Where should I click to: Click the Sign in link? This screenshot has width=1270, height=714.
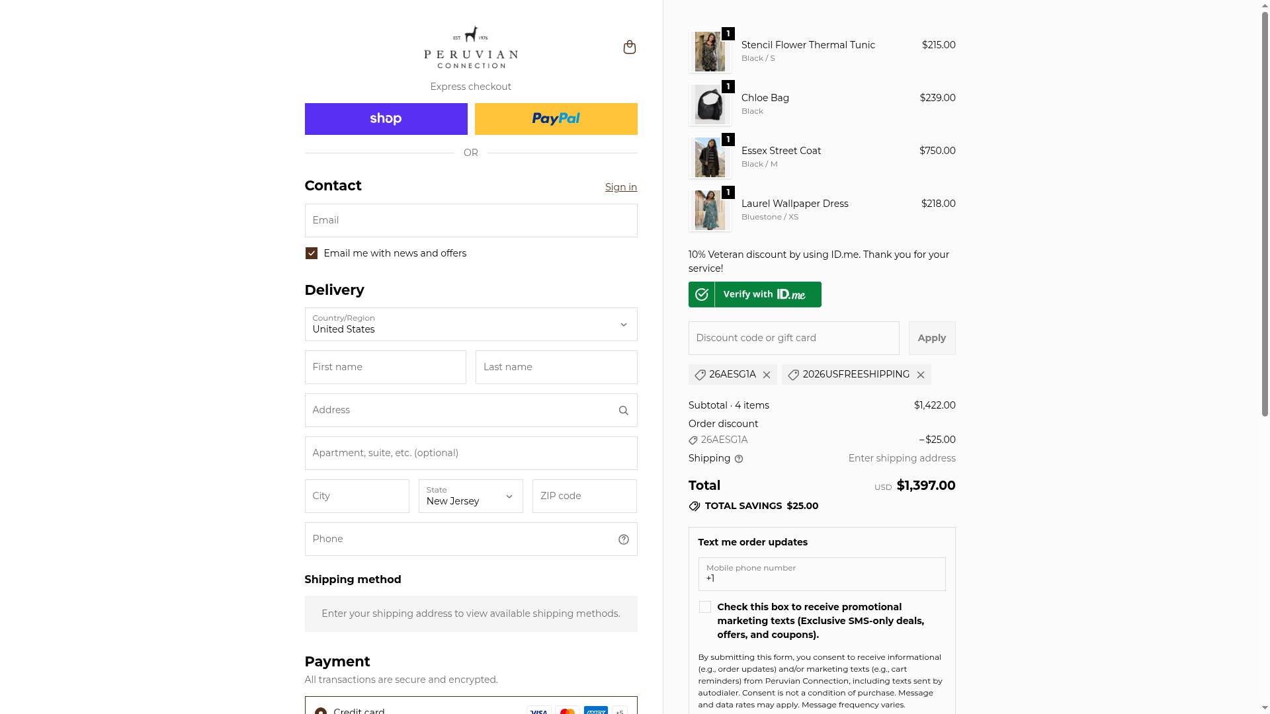620,188
